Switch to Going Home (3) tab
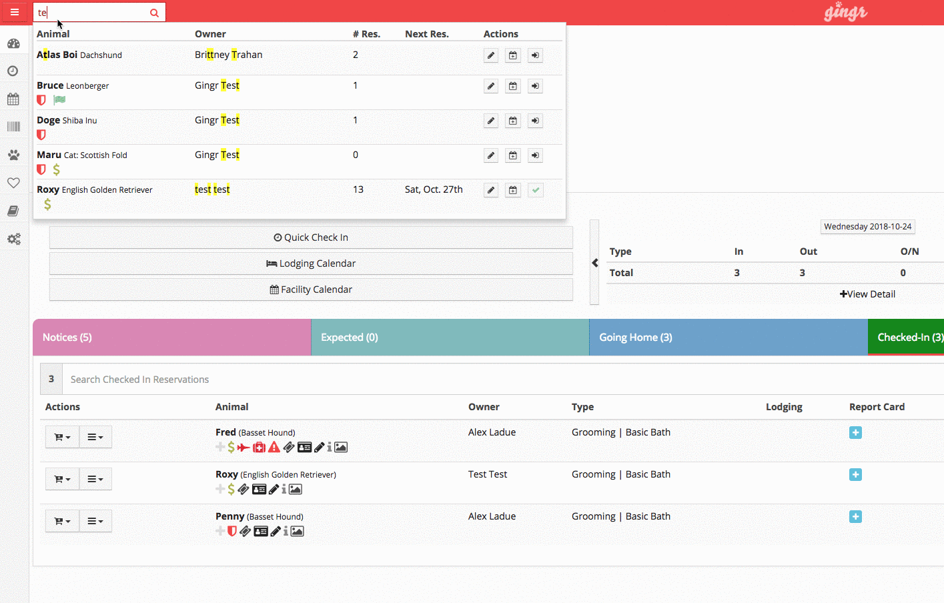The height and width of the screenshot is (603, 944). [729, 338]
